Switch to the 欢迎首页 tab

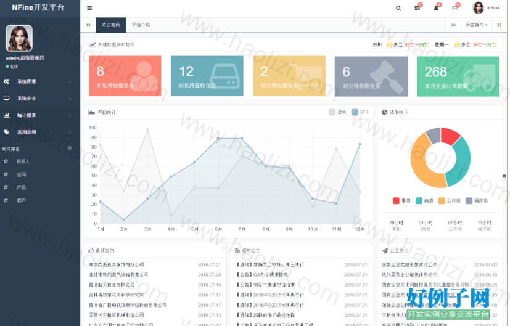coord(110,25)
